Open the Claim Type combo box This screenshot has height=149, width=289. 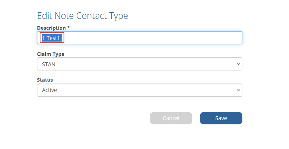(x=139, y=64)
